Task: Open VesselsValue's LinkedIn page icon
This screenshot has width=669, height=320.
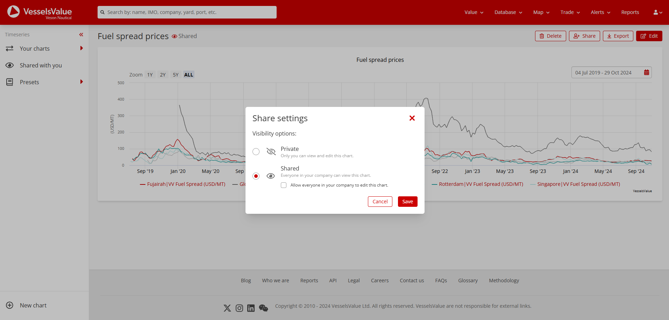Action: [x=251, y=308]
